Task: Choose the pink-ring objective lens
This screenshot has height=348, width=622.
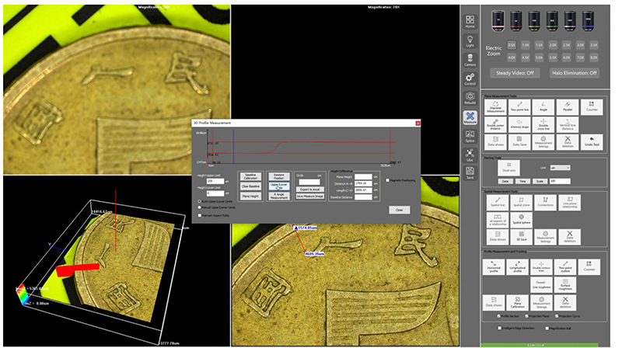Action: pos(498,21)
